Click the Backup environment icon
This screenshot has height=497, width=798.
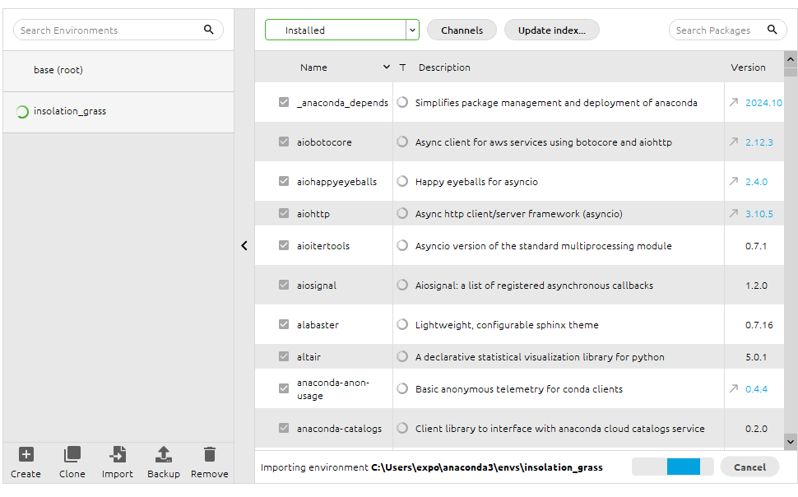tap(164, 454)
